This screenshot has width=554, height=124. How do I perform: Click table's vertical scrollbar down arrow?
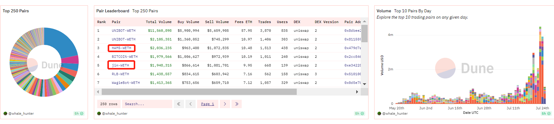tap(364, 84)
